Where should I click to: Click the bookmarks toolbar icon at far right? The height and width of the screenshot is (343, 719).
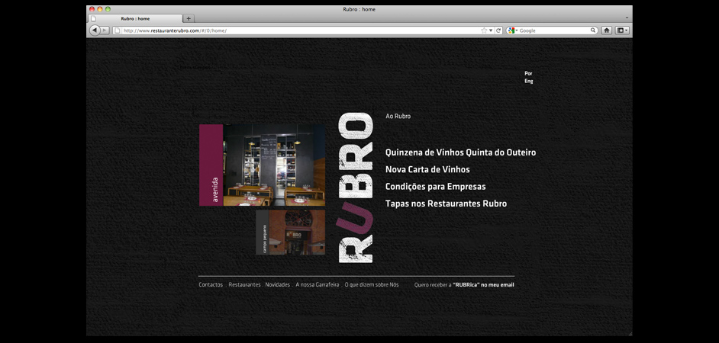coord(621,30)
